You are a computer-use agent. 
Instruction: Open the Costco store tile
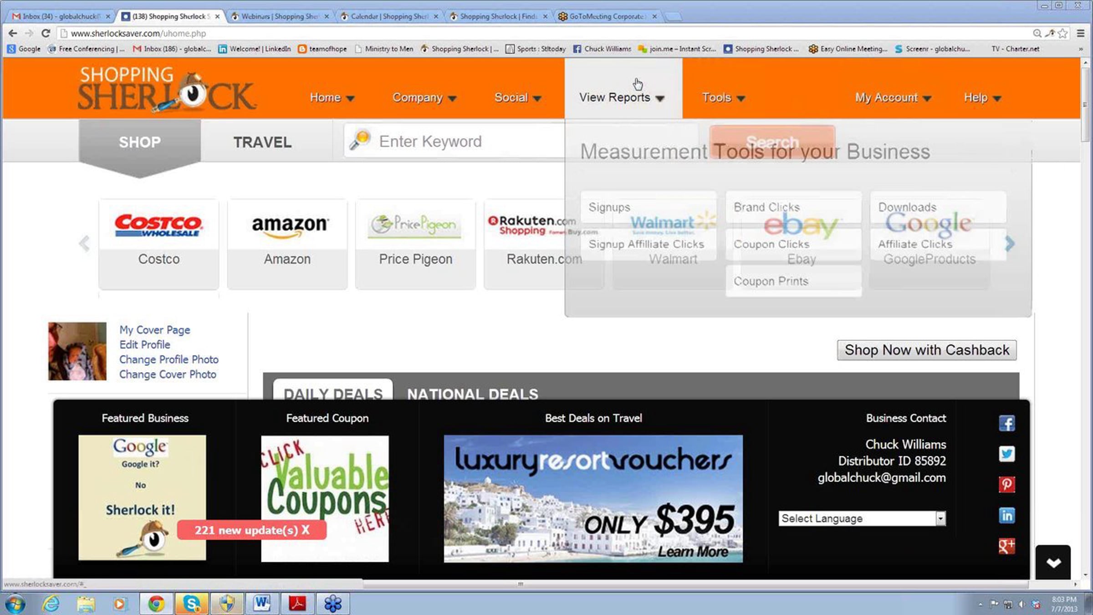point(158,244)
